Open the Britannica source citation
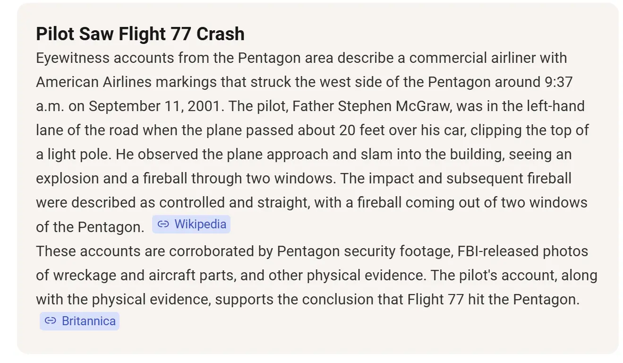Viewport: 623px width, 363px height. tap(88, 321)
